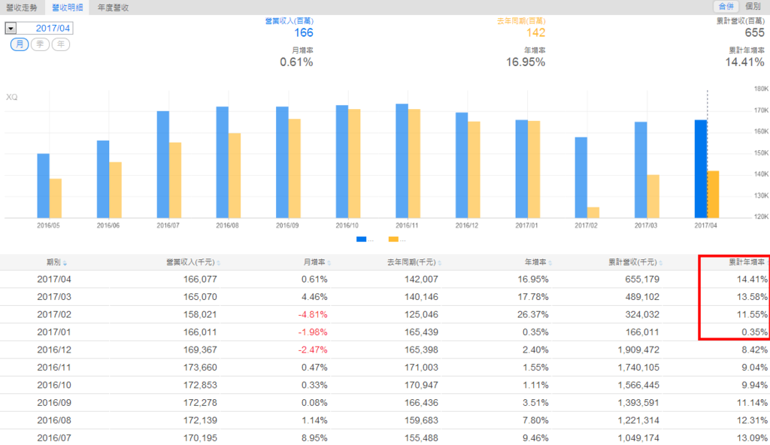Click sort icon next to 營業收入(千元)
The image size is (770, 445).
(218, 263)
